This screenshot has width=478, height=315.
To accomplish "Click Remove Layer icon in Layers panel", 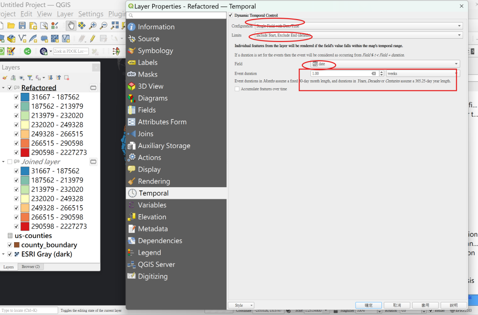I will click(x=67, y=77).
